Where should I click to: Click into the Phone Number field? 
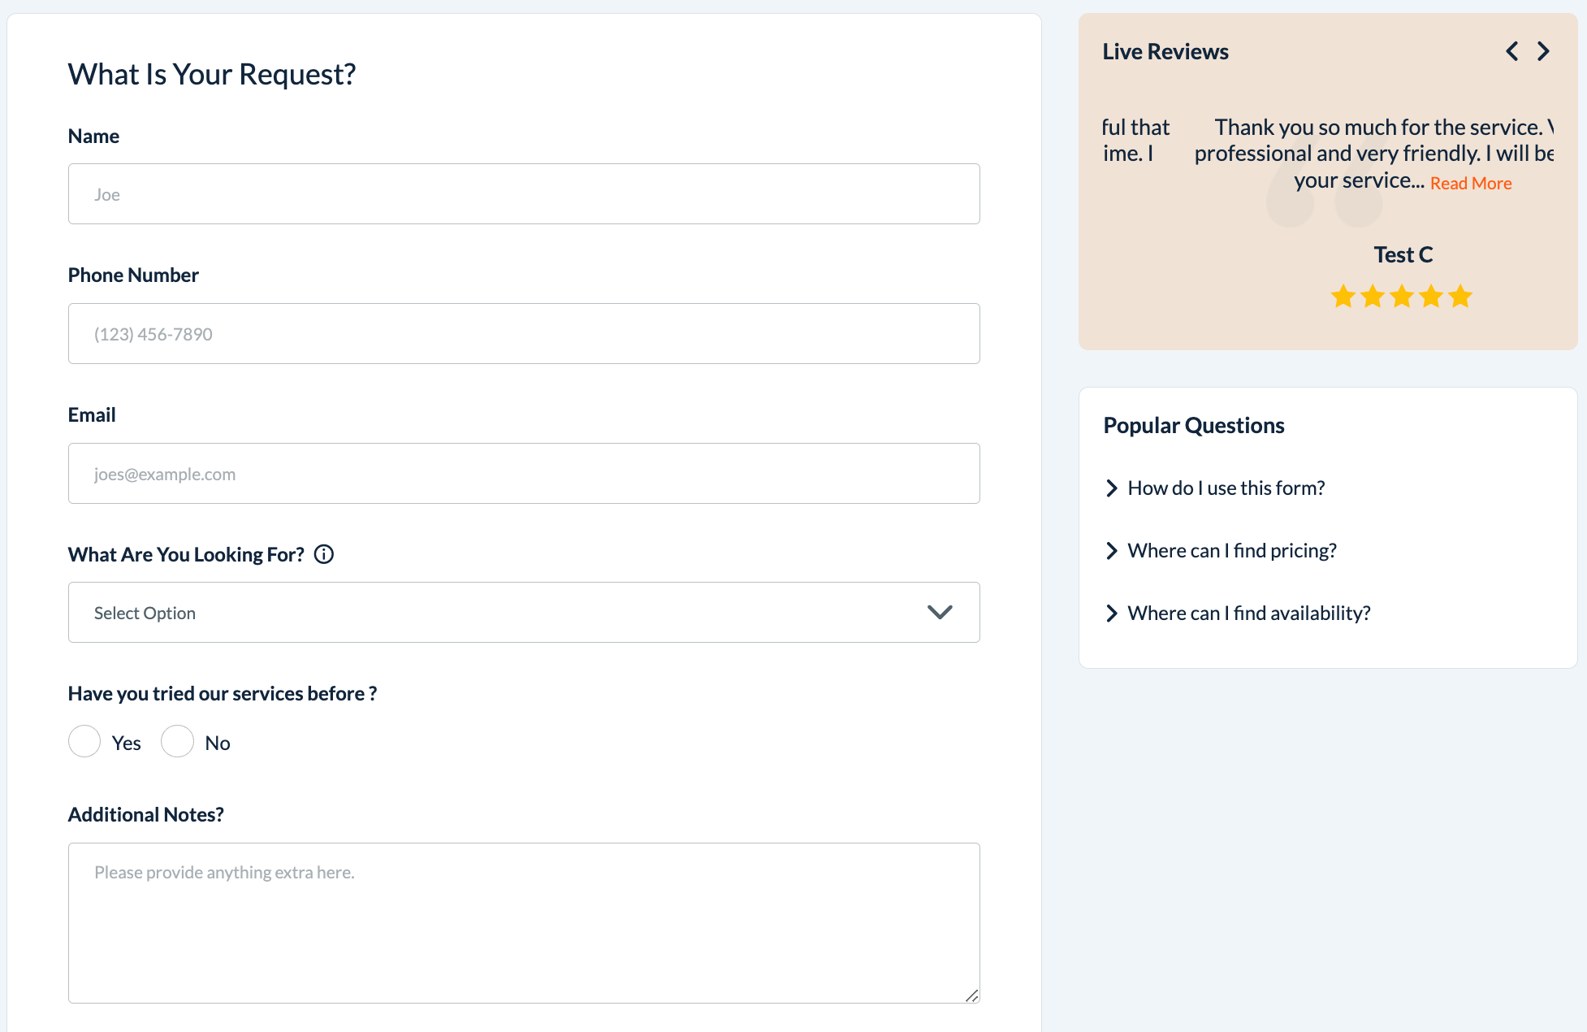pyautogui.click(x=524, y=334)
